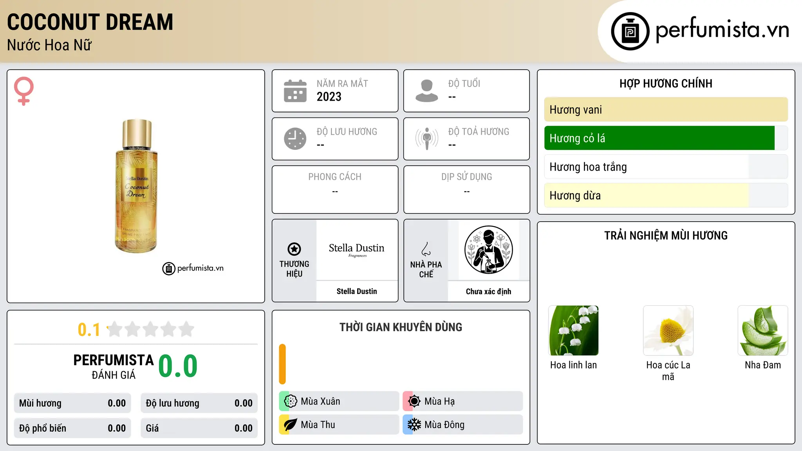
Task: Open the Hoa cúc La mã note image
Action: [x=668, y=330]
